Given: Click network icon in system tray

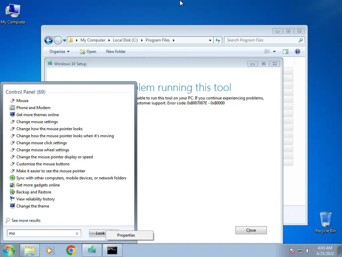Looking at the screenshot, I should coord(300,251).
